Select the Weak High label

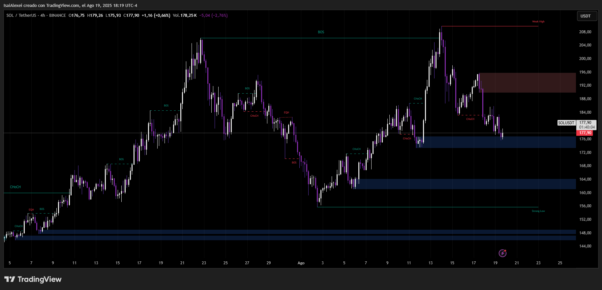538,22
